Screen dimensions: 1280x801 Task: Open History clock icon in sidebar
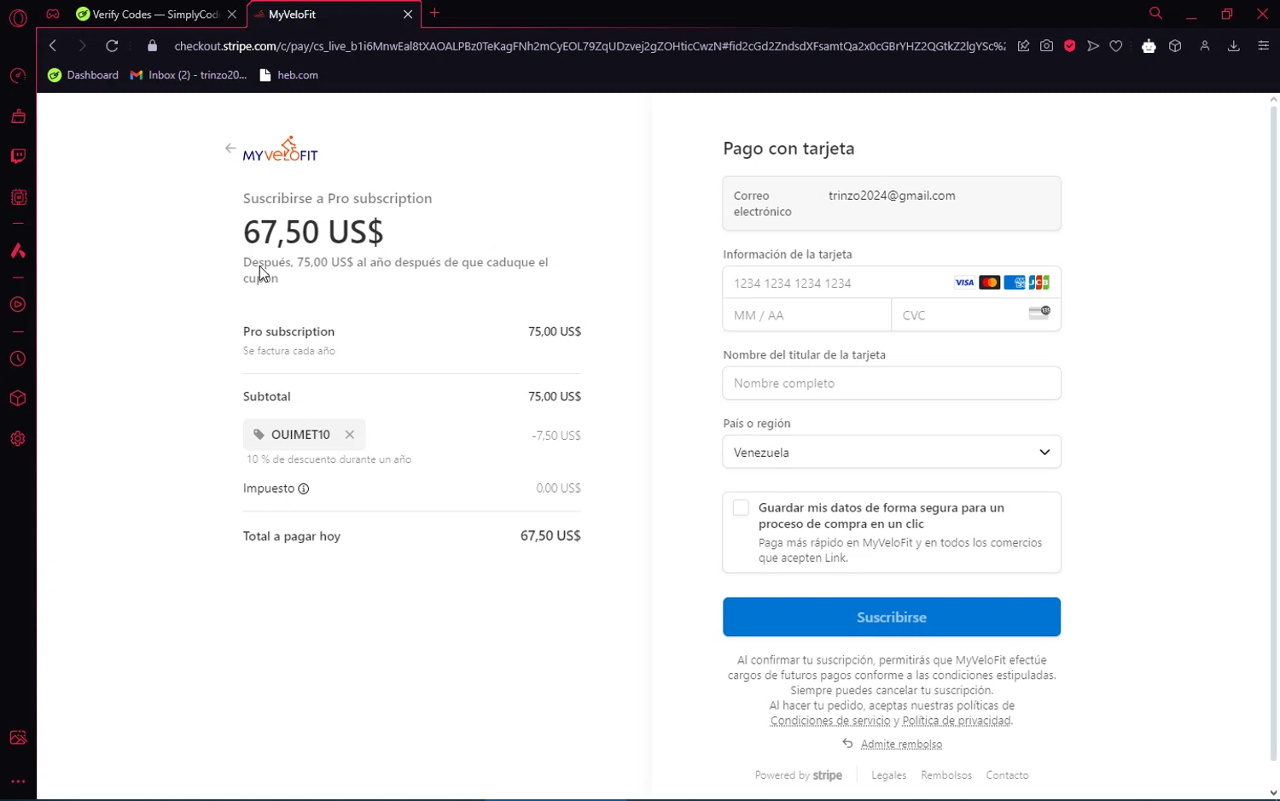[x=18, y=359]
